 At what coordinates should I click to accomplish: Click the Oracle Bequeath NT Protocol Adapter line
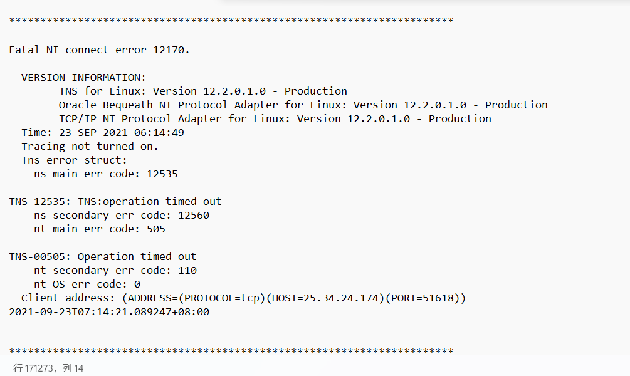point(303,105)
